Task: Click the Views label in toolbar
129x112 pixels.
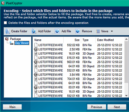Action: coord(105,31)
